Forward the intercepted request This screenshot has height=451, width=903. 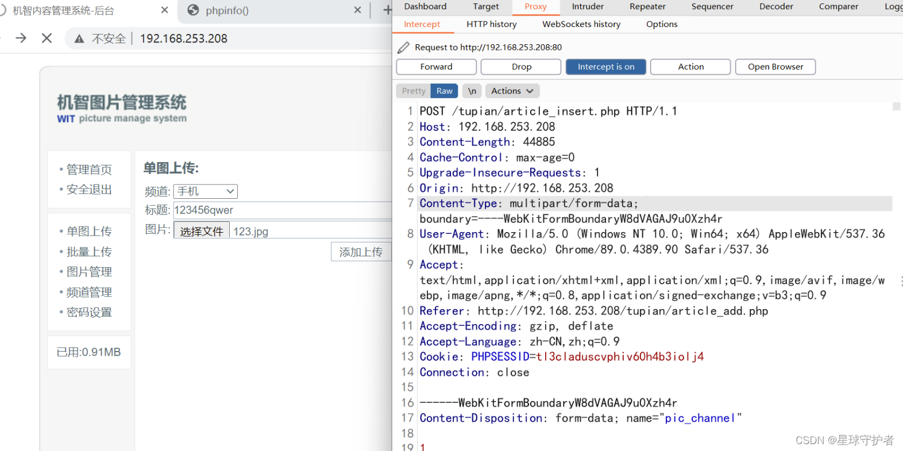click(x=437, y=67)
